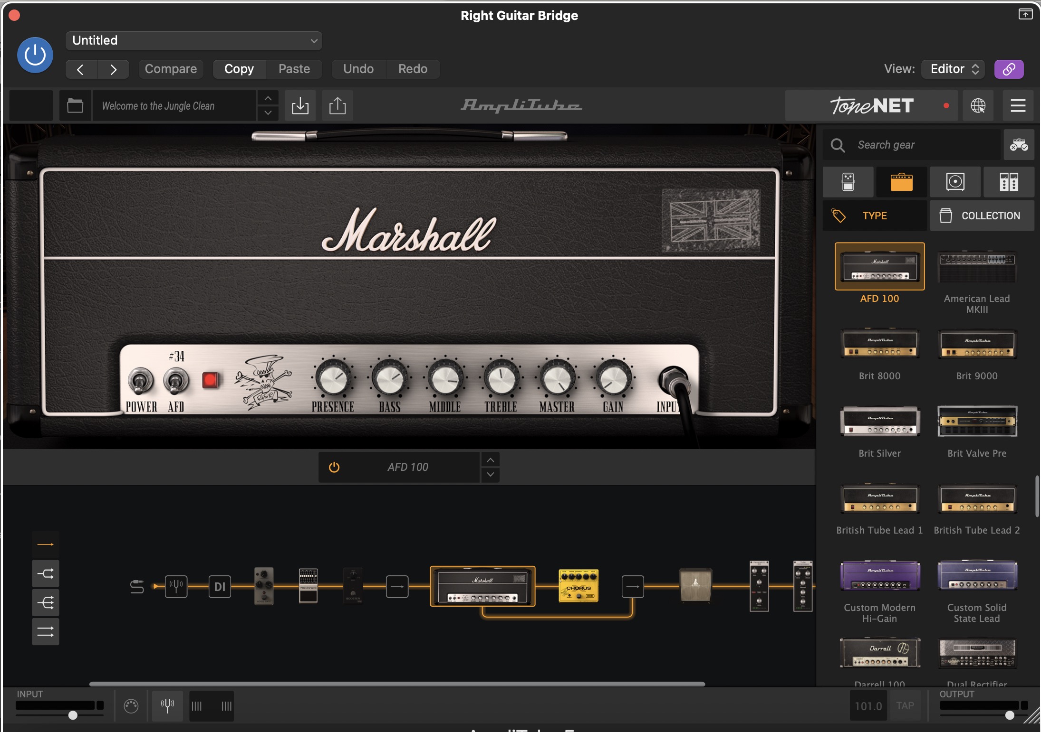Select the single serial signal chain routing
Image resolution: width=1041 pixels, height=732 pixels.
click(46, 544)
